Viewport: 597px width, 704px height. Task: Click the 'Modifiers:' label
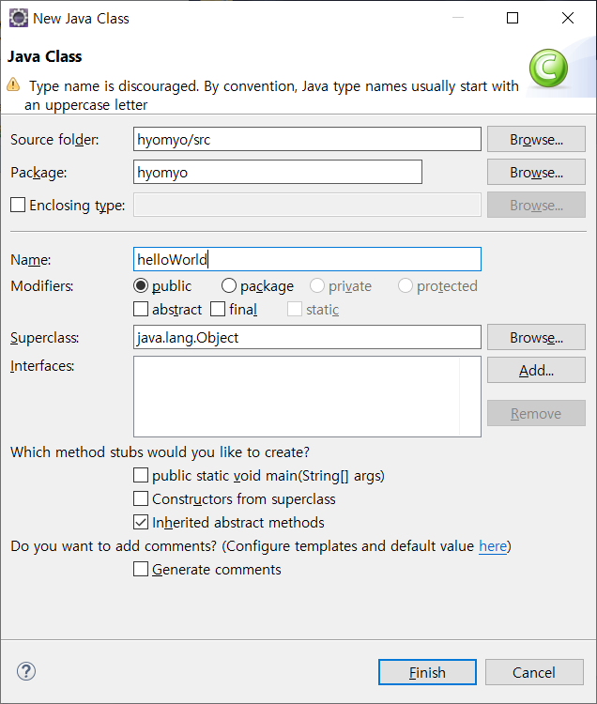click(x=41, y=286)
